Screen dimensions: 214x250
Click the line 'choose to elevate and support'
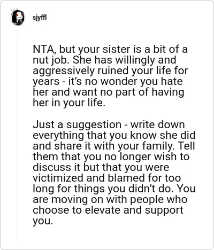pos(108,210)
